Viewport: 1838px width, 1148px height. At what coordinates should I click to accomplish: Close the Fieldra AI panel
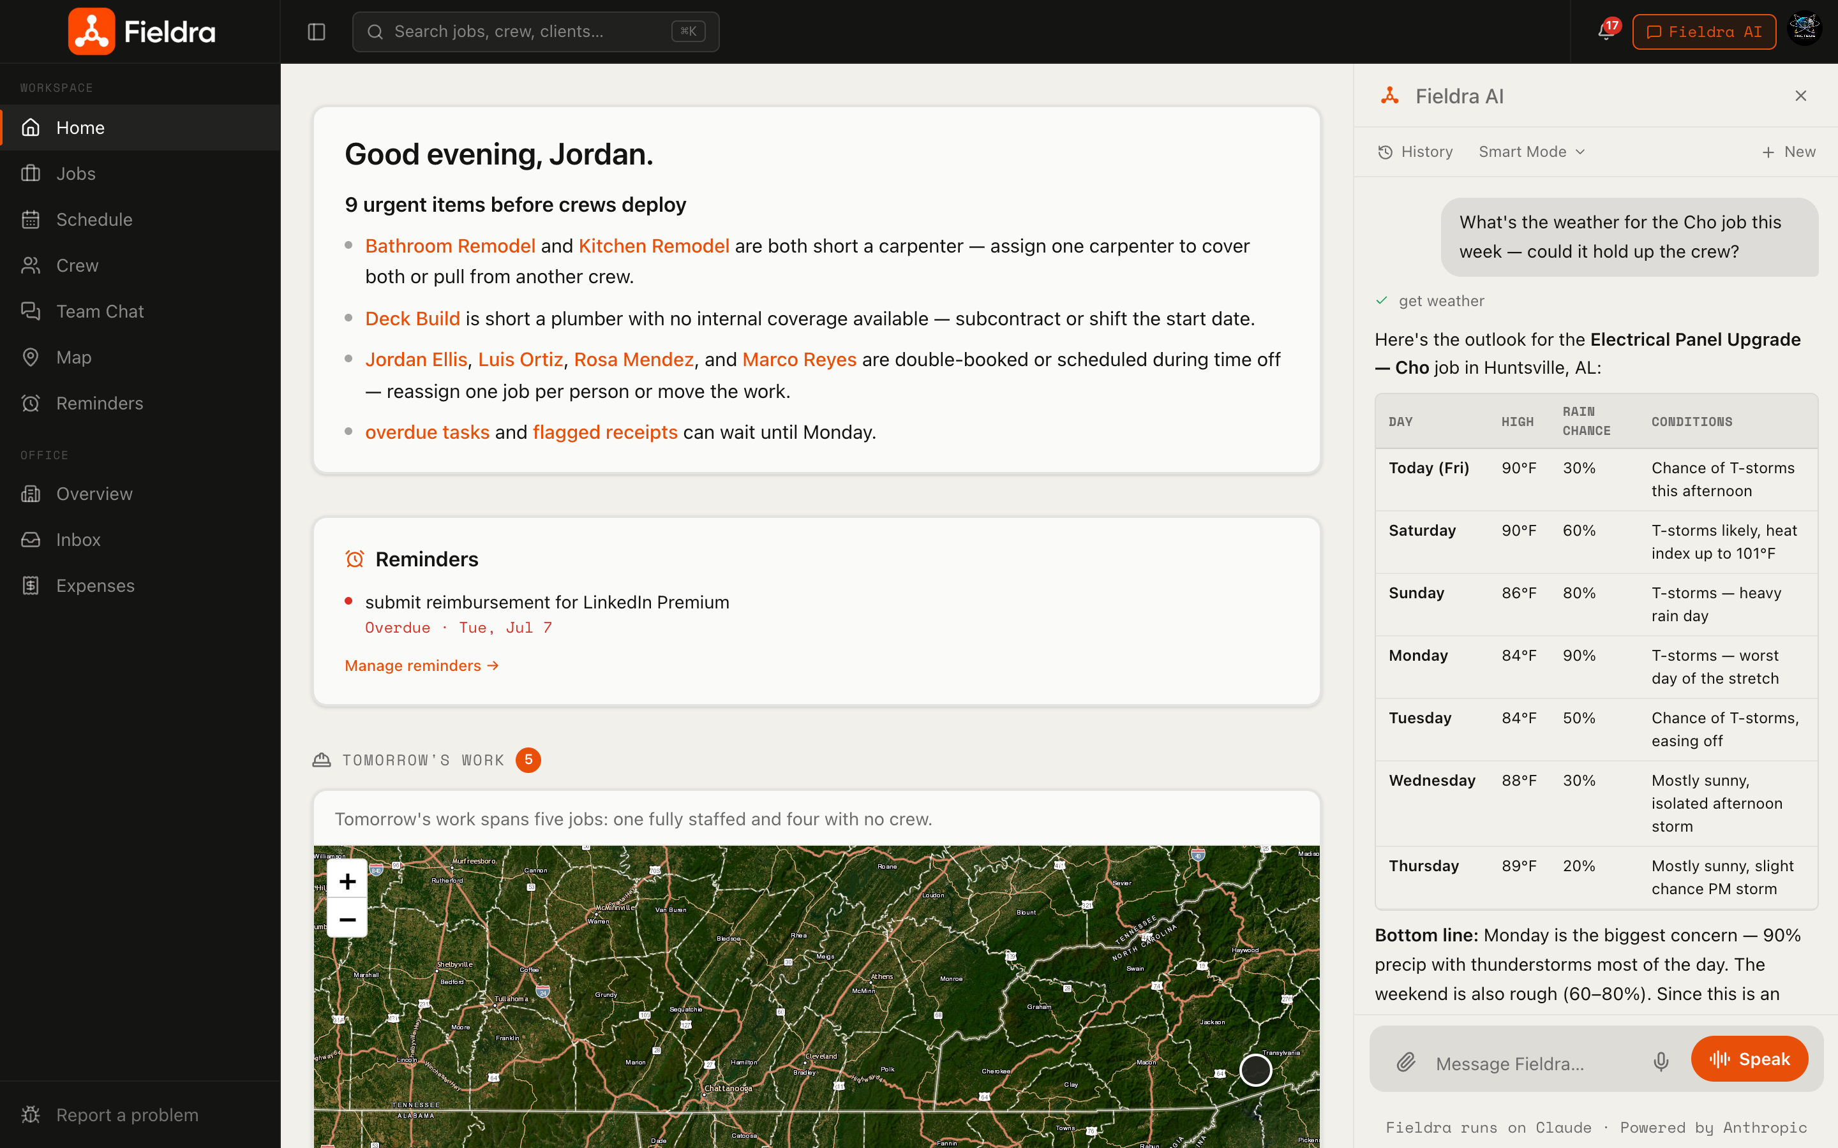tap(1801, 96)
